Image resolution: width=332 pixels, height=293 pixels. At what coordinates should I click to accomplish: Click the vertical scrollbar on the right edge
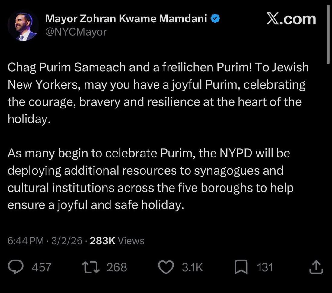[x=328, y=33]
